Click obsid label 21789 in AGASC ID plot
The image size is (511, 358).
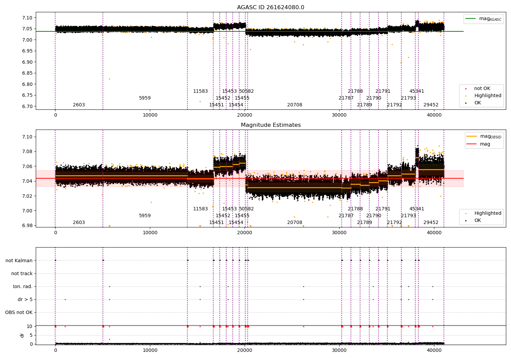tap(365, 105)
